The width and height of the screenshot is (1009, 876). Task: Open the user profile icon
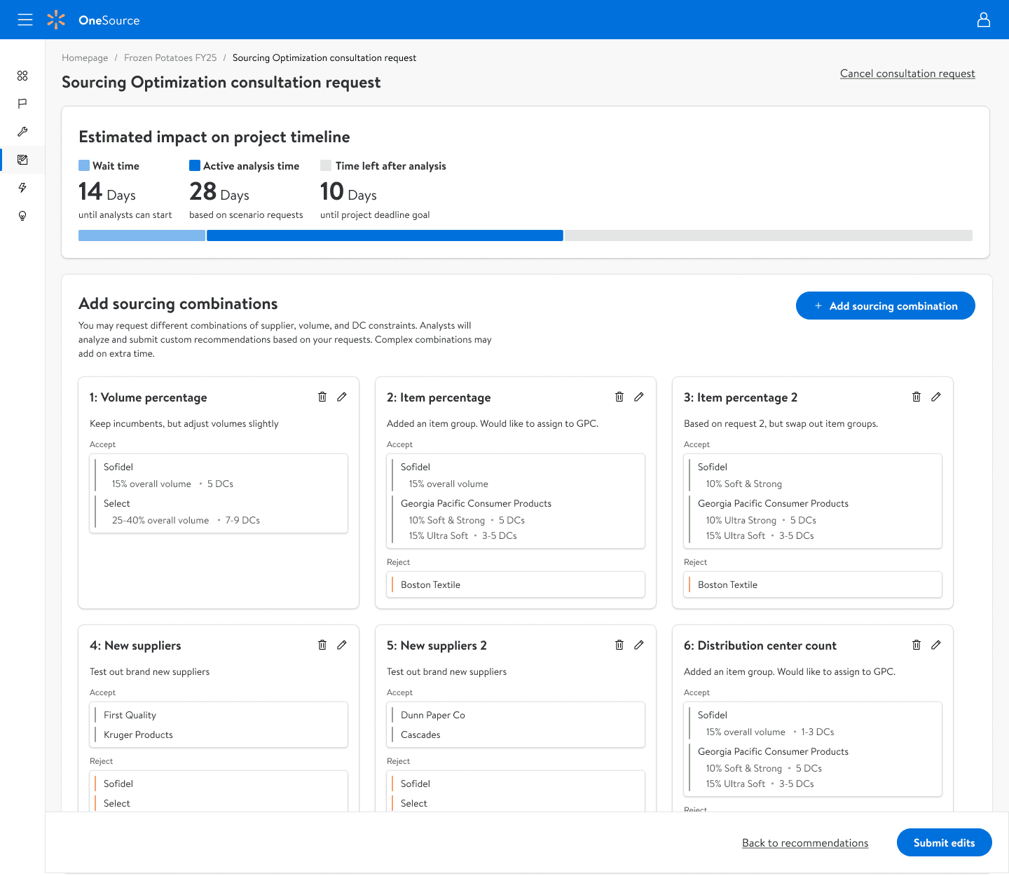pyautogui.click(x=983, y=20)
